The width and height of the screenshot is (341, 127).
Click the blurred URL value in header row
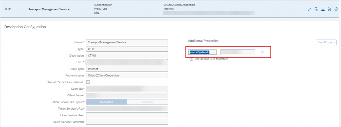(x=209, y=13)
